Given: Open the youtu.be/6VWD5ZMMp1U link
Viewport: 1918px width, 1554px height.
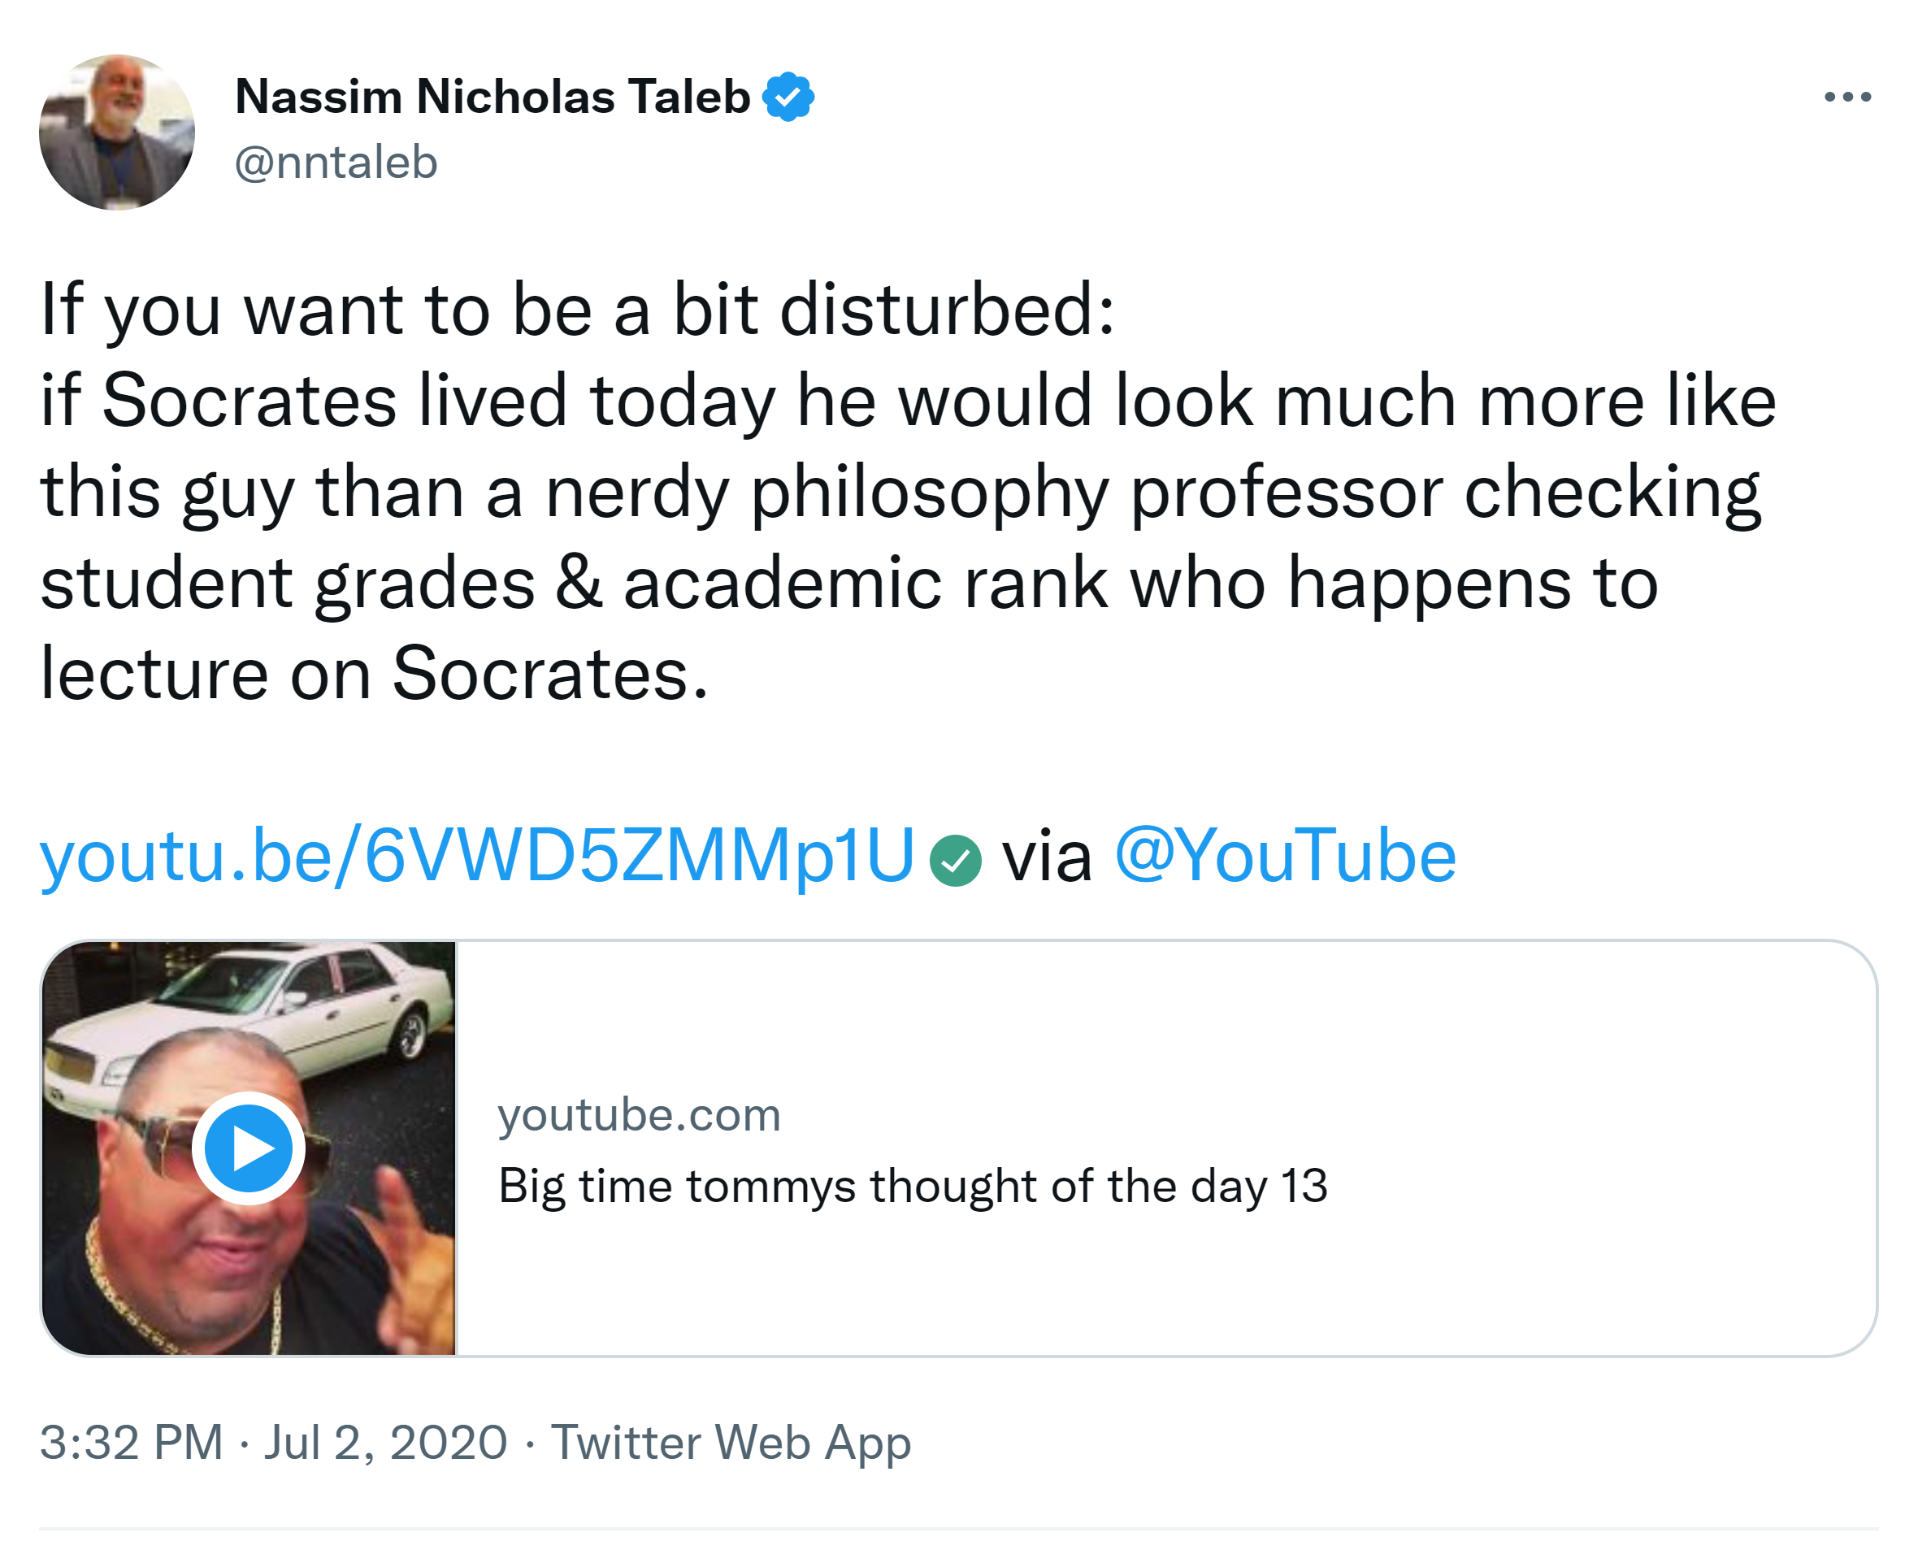Looking at the screenshot, I should coord(477,857).
